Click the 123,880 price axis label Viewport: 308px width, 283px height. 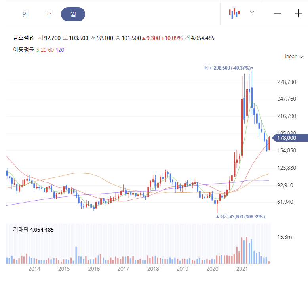coord(286,168)
